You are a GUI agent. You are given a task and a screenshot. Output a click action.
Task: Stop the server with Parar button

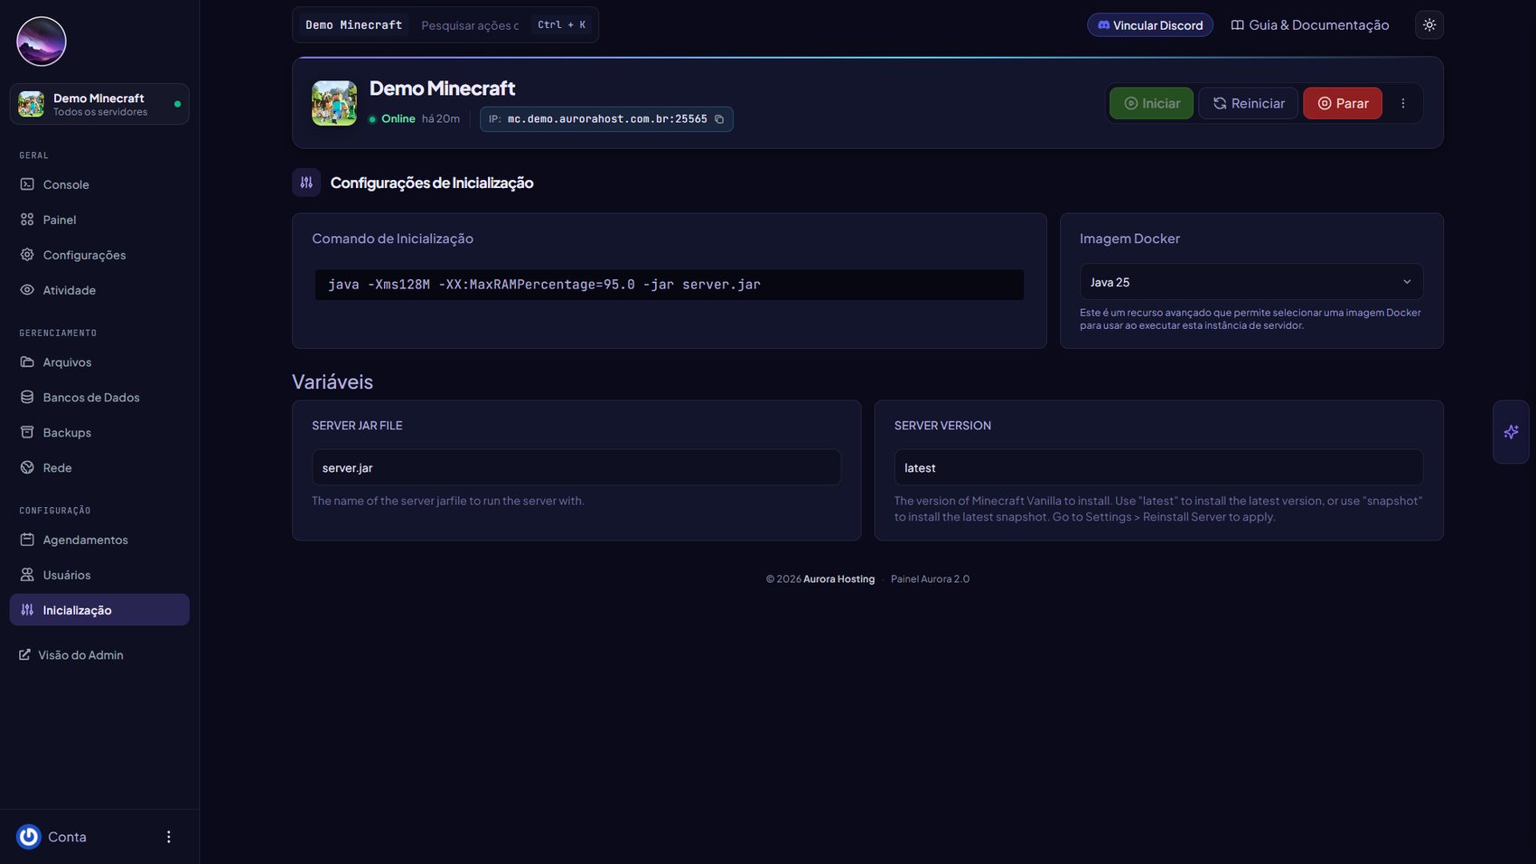1342,103
